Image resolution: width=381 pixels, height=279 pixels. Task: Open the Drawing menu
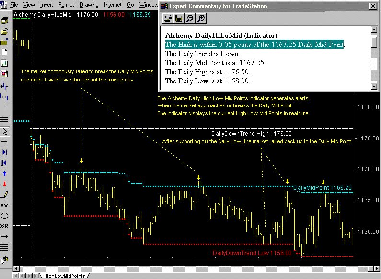(x=89, y=5)
